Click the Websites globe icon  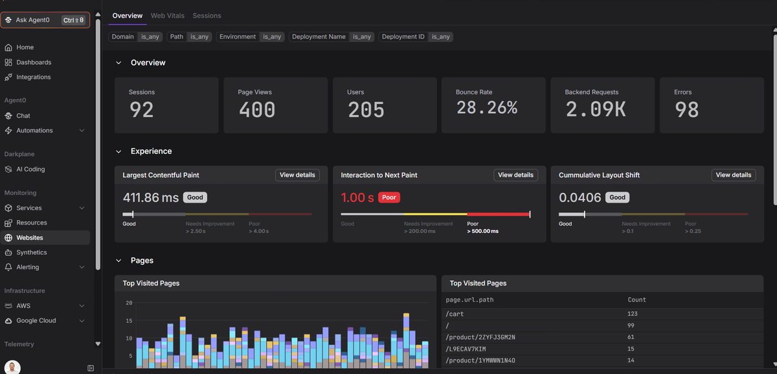click(8, 237)
